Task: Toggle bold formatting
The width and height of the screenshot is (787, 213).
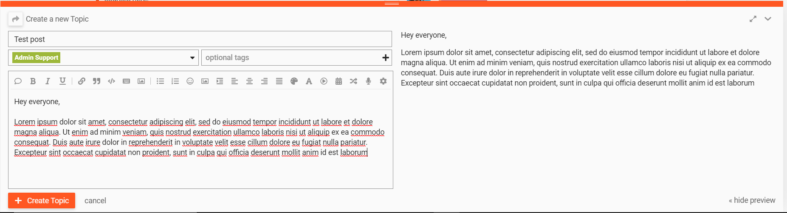Action: pos(33,81)
